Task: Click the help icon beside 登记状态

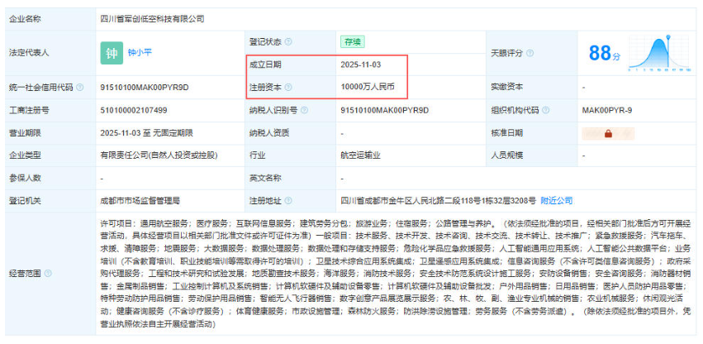Action: click(x=288, y=41)
